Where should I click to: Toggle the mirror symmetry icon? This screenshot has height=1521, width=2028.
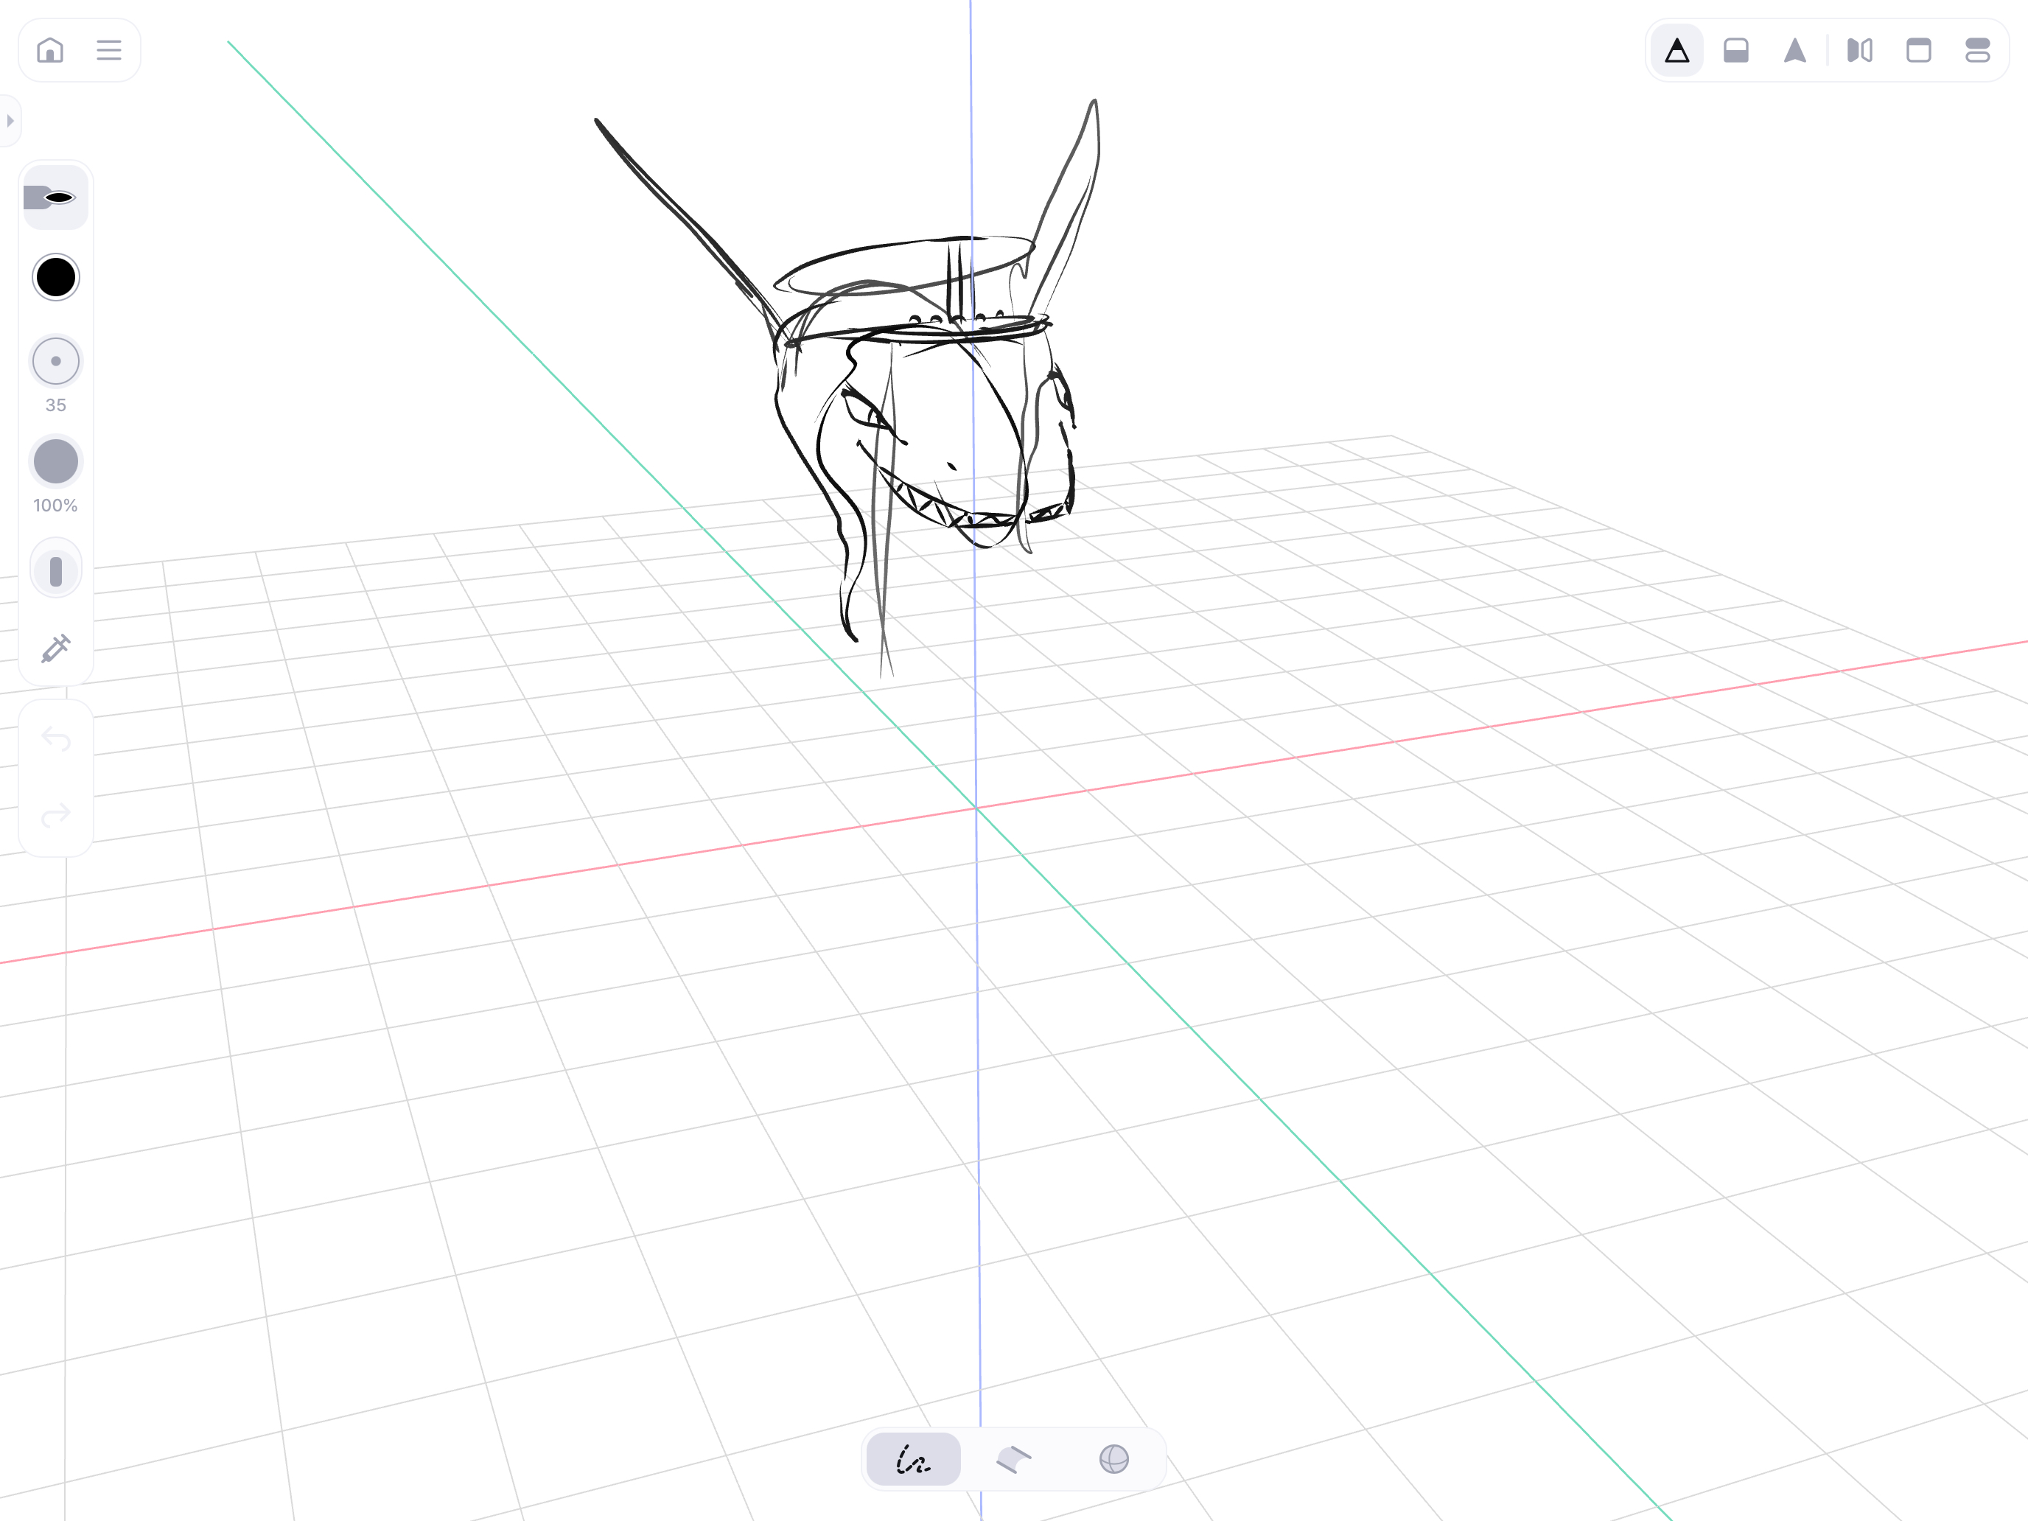[1859, 50]
